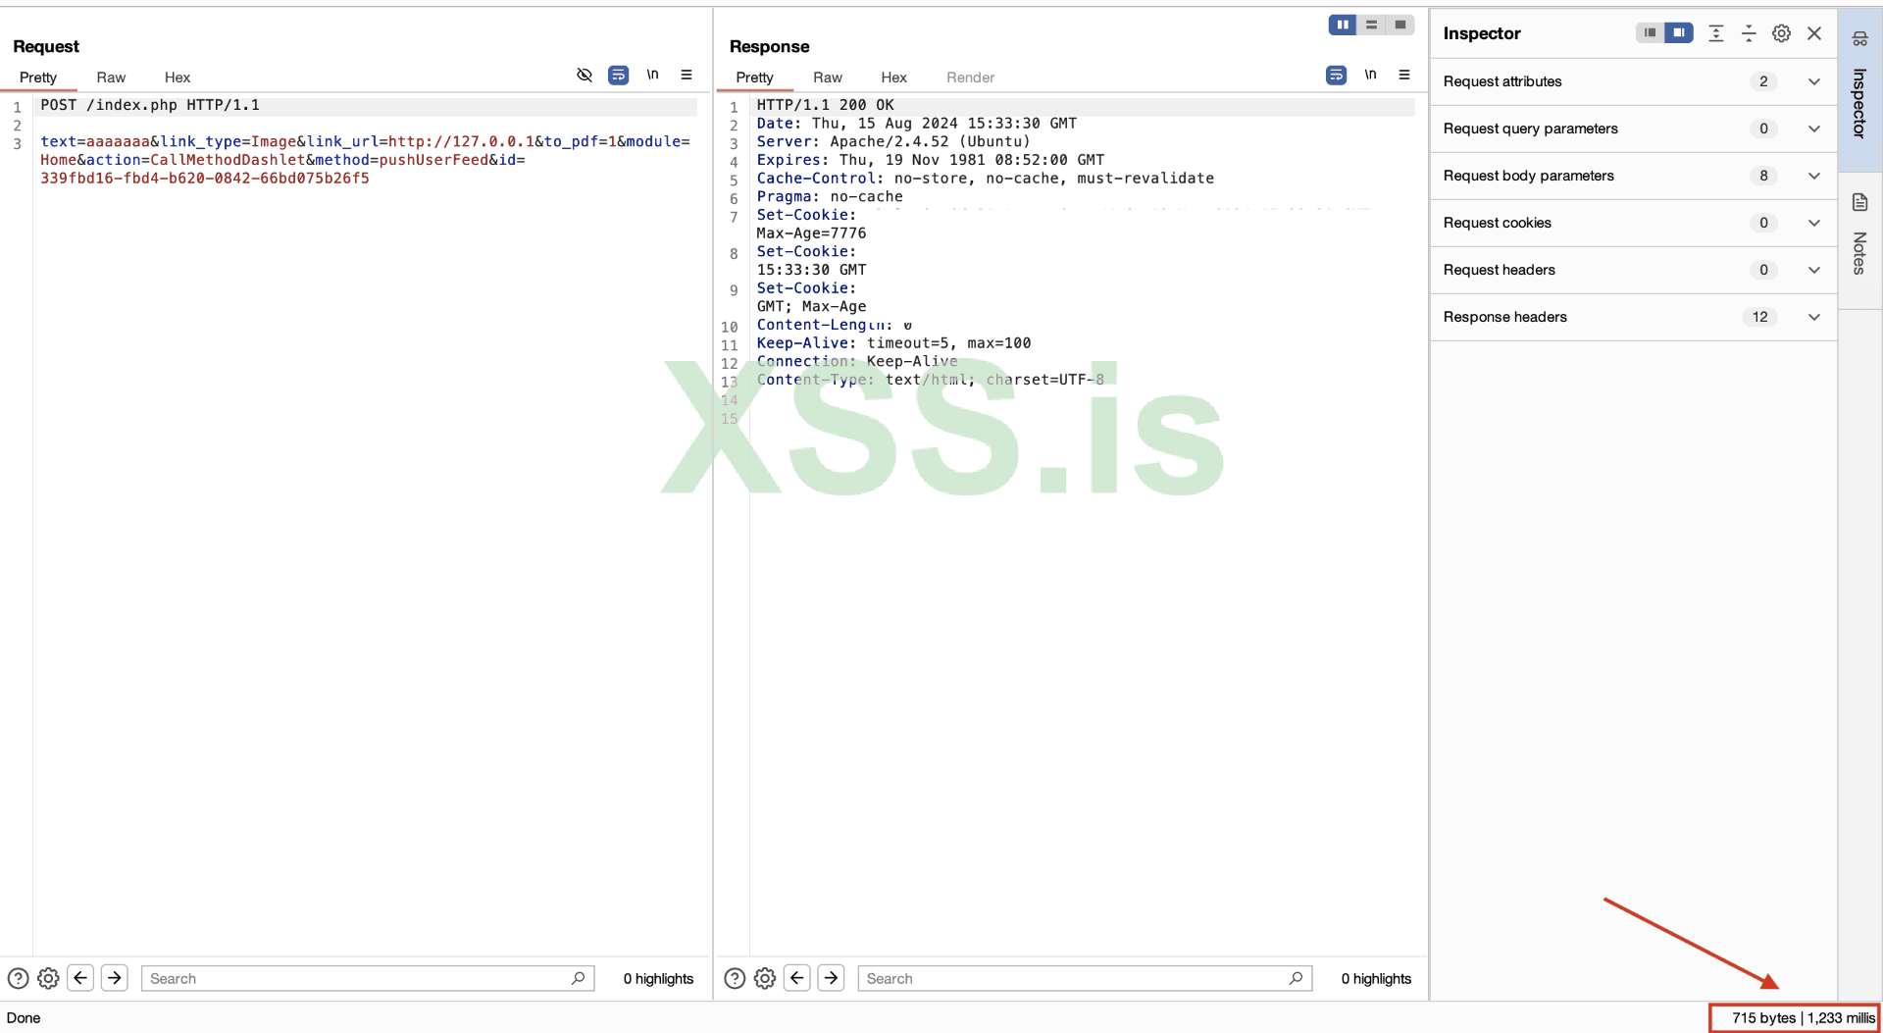Open the Response panel hamburger menu
1883x1033 pixels.
[x=1404, y=75]
